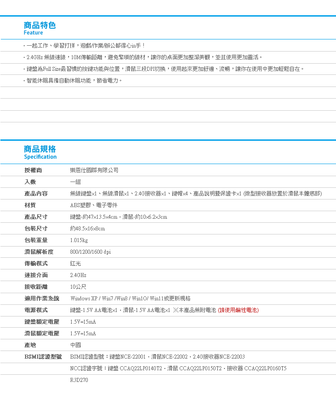The width and height of the screenshot is (336, 403).
Task: Select the 1.015kg package weight value
Action: click(x=79, y=240)
